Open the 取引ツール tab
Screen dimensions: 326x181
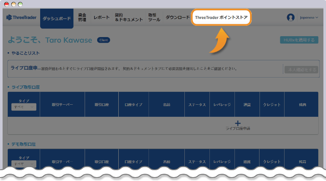point(154,17)
